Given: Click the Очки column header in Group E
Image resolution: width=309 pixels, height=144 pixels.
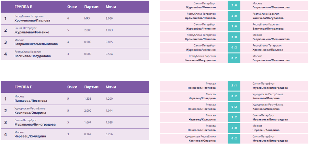Looking at the screenshot, I should 72,6.
